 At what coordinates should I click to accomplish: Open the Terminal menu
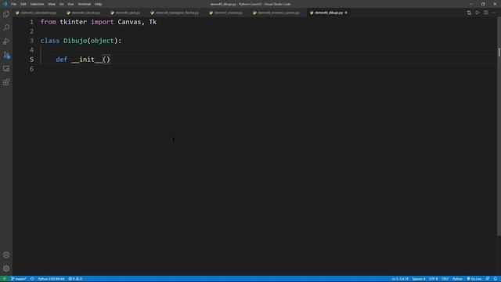pos(85,4)
